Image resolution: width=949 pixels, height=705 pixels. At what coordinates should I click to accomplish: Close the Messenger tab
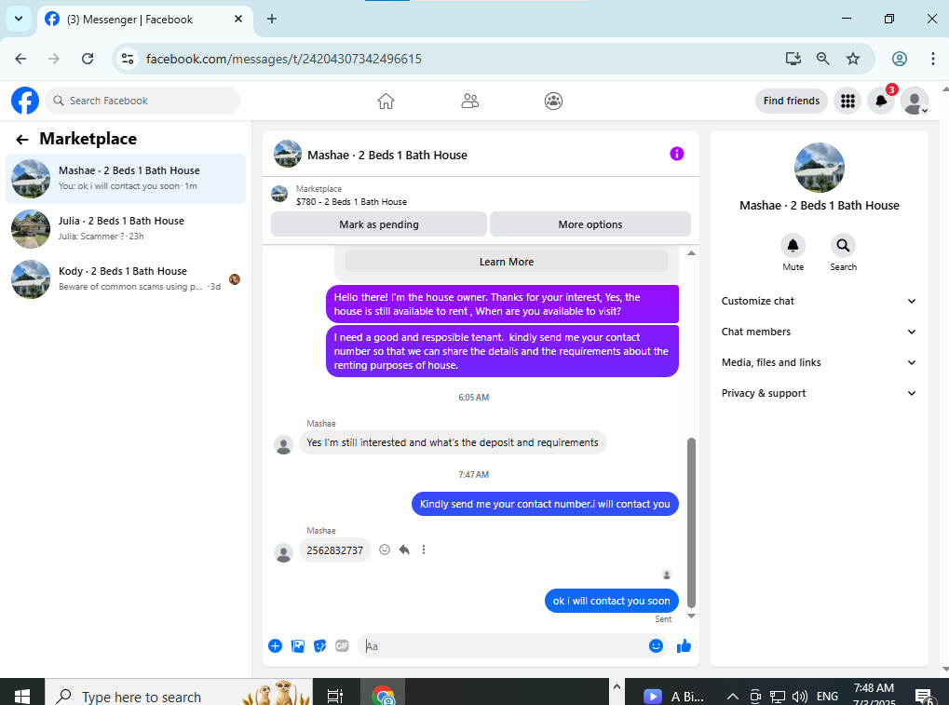point(238,19)
